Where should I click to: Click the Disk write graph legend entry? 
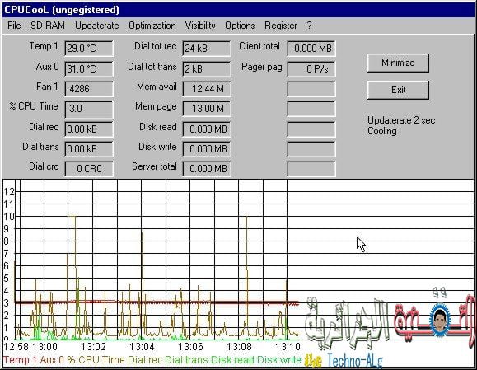(x=279, y=360)
